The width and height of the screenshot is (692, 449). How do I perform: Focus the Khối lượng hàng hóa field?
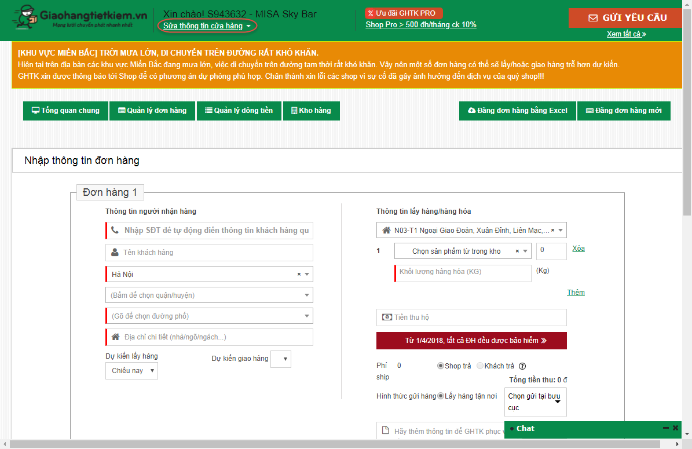463,273
